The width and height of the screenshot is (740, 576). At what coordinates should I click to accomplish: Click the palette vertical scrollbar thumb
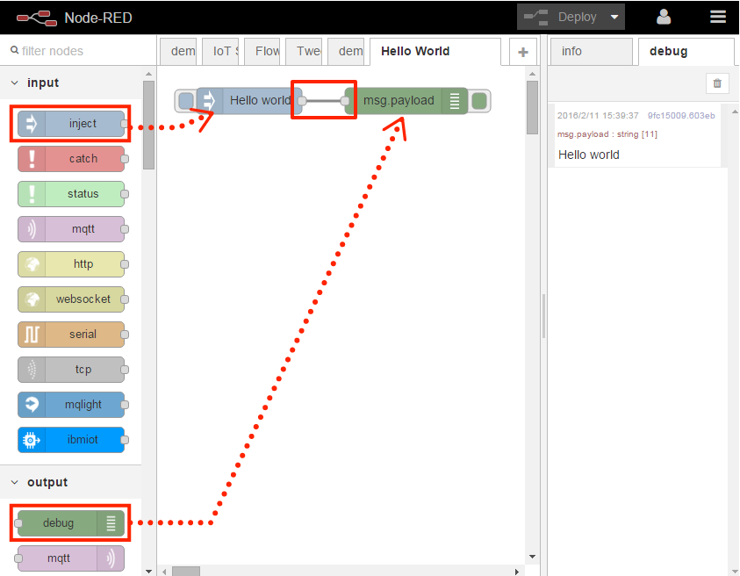tap(148, 125)
